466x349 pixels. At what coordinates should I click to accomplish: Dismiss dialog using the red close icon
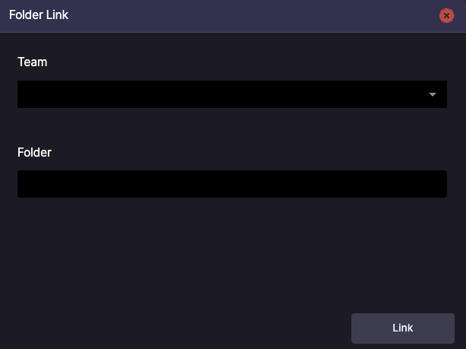point(446,15)
